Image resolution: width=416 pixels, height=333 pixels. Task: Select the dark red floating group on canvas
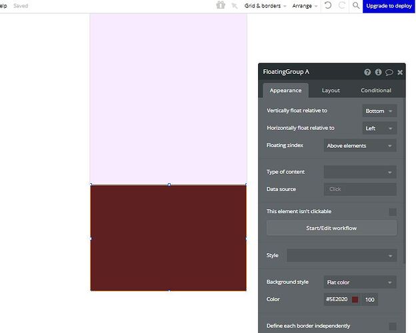pyautogui.click(x=168, y=238)
